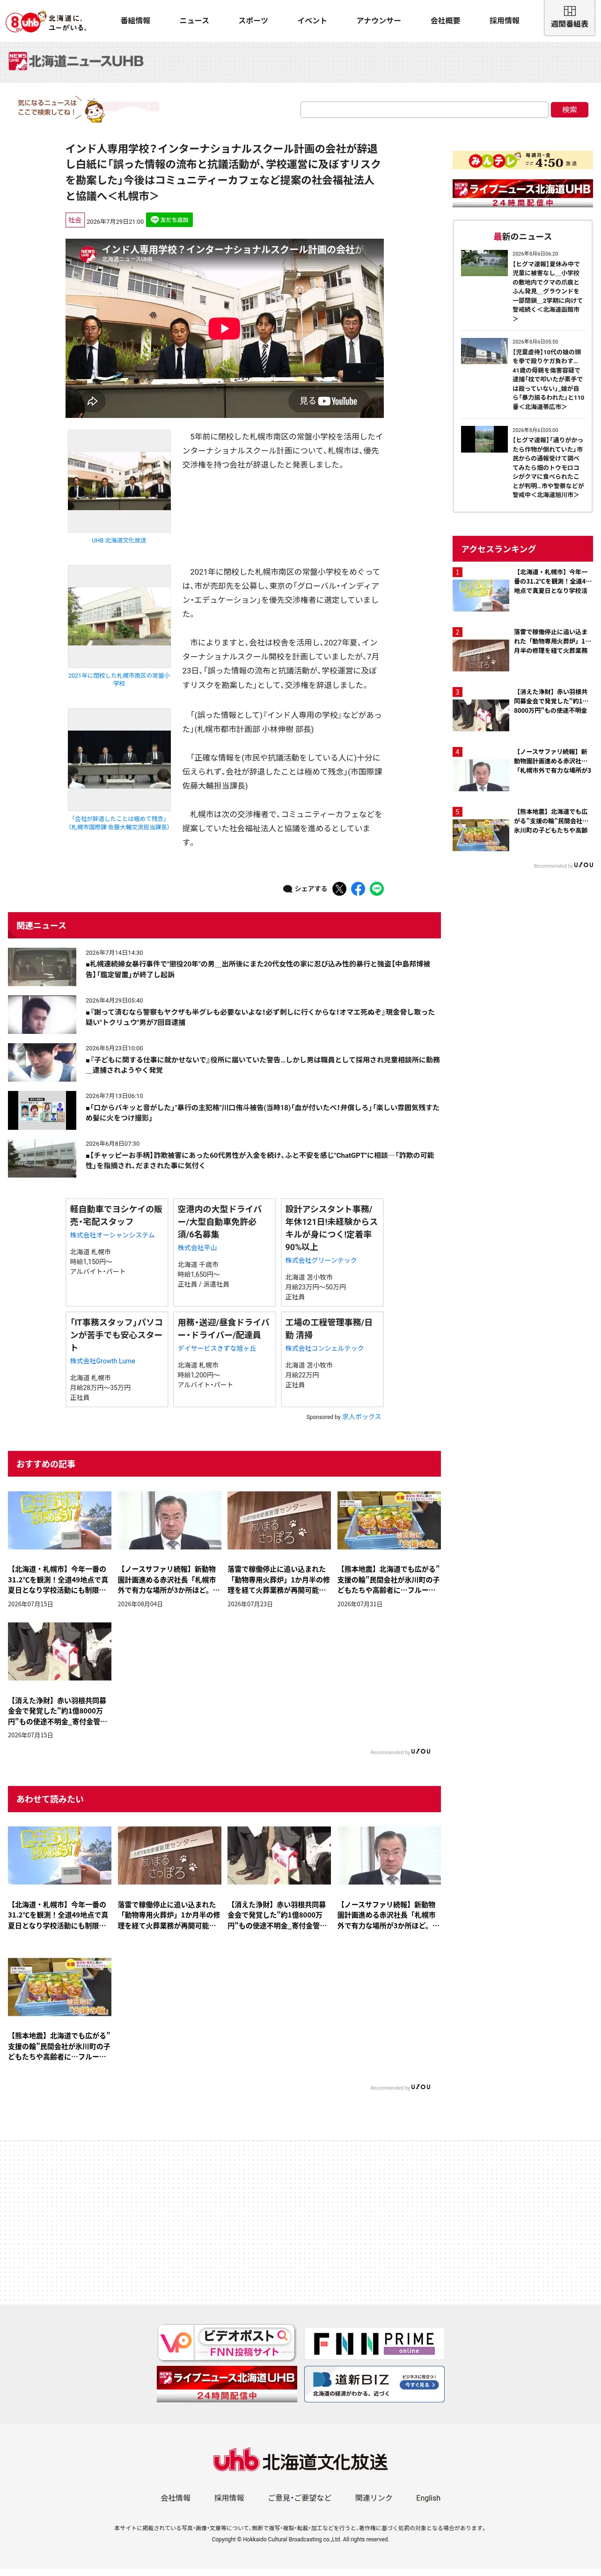This screenshot has width=601, height=2576.
Task: Open the video via 見る YouTube
Action: (328, 401)
